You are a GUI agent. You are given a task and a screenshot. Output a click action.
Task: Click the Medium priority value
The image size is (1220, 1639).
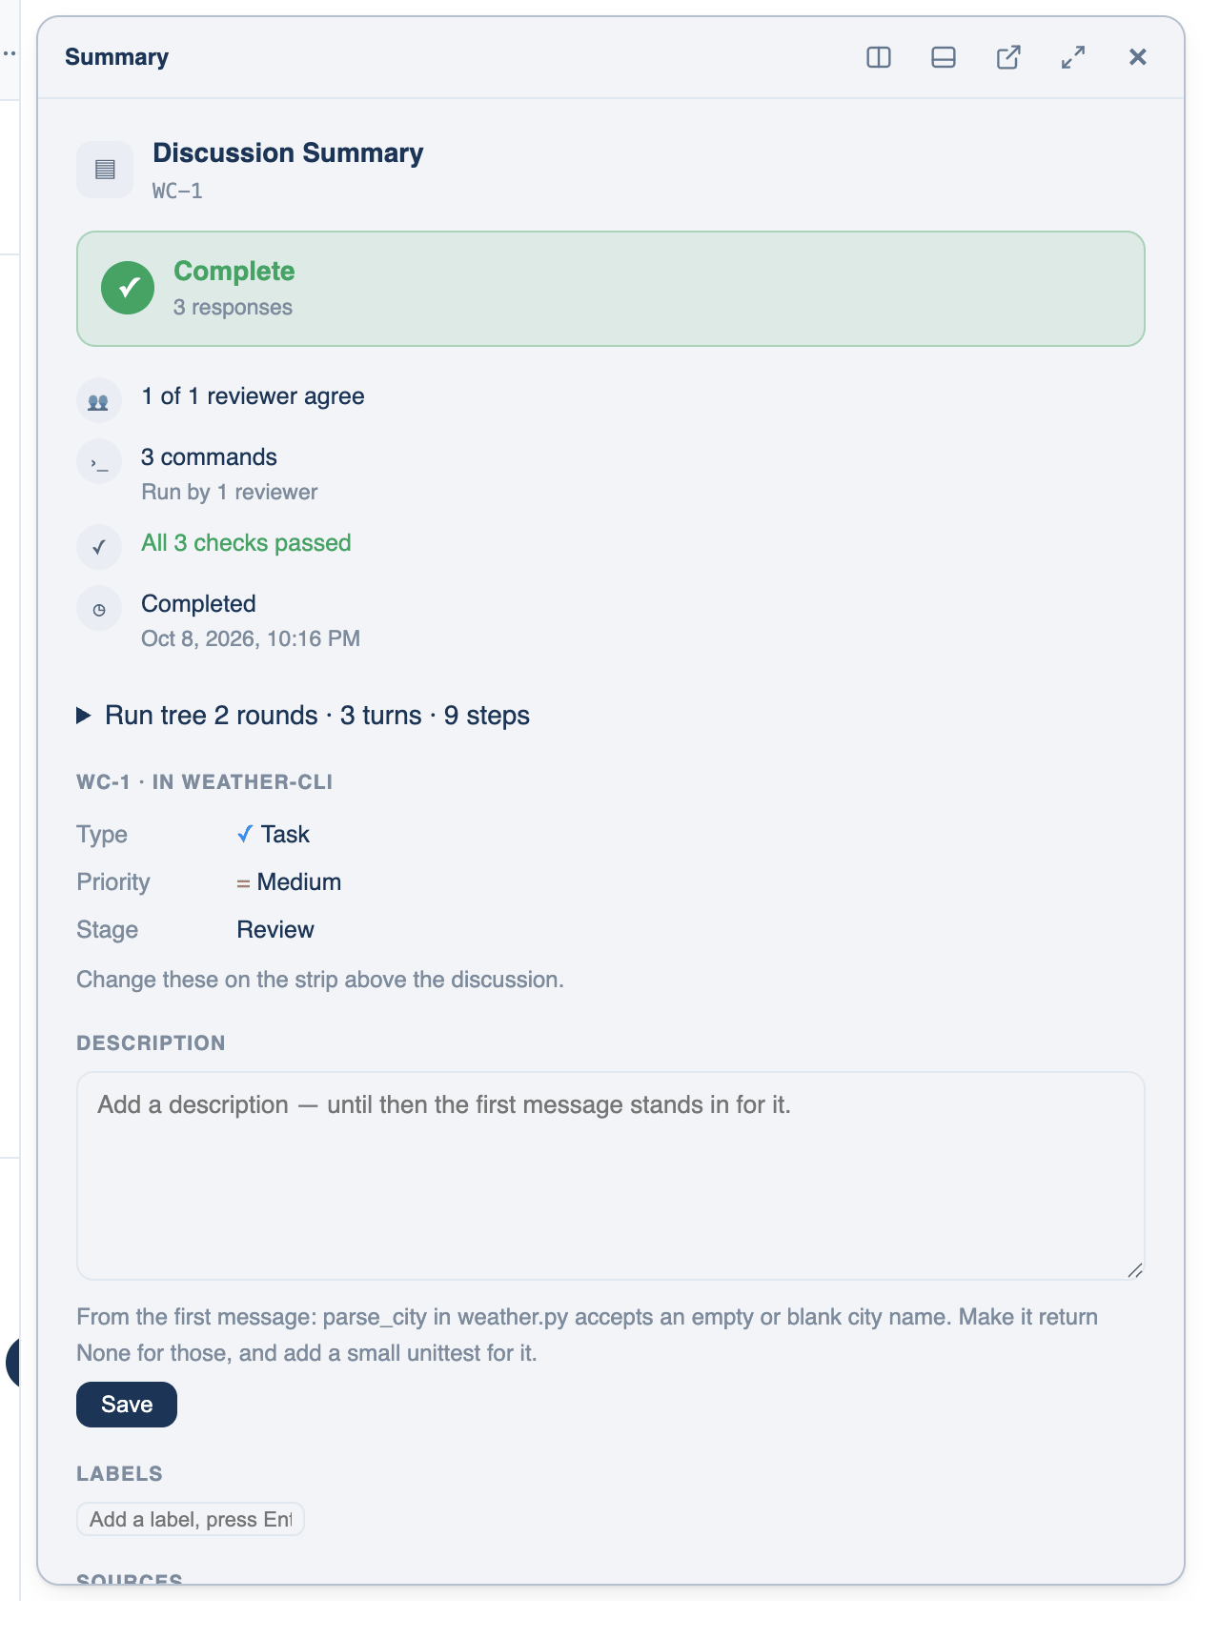click(289, 882)
